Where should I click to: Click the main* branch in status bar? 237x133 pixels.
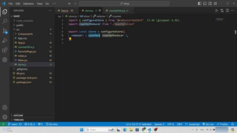pos(13,124)
